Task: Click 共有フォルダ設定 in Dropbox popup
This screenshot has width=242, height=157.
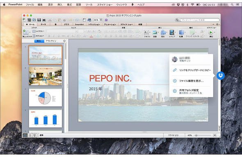Action: [191, 91]
